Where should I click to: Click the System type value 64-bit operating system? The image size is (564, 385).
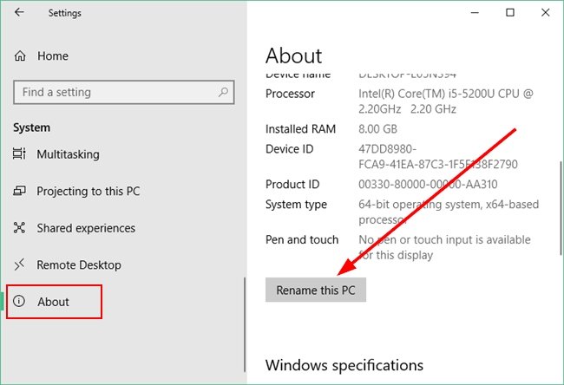(449, 212)
